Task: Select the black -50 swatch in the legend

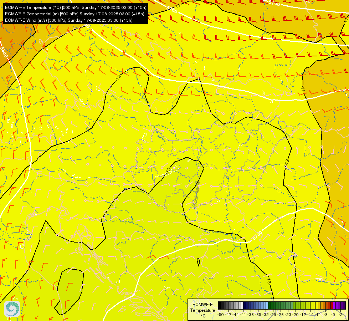Action: coord(220,305)
